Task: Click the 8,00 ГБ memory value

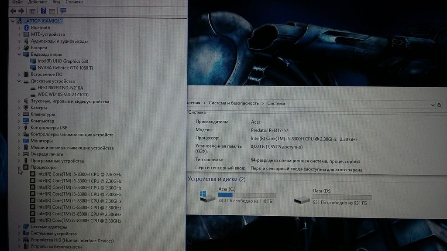Action: tap(276, 147)
